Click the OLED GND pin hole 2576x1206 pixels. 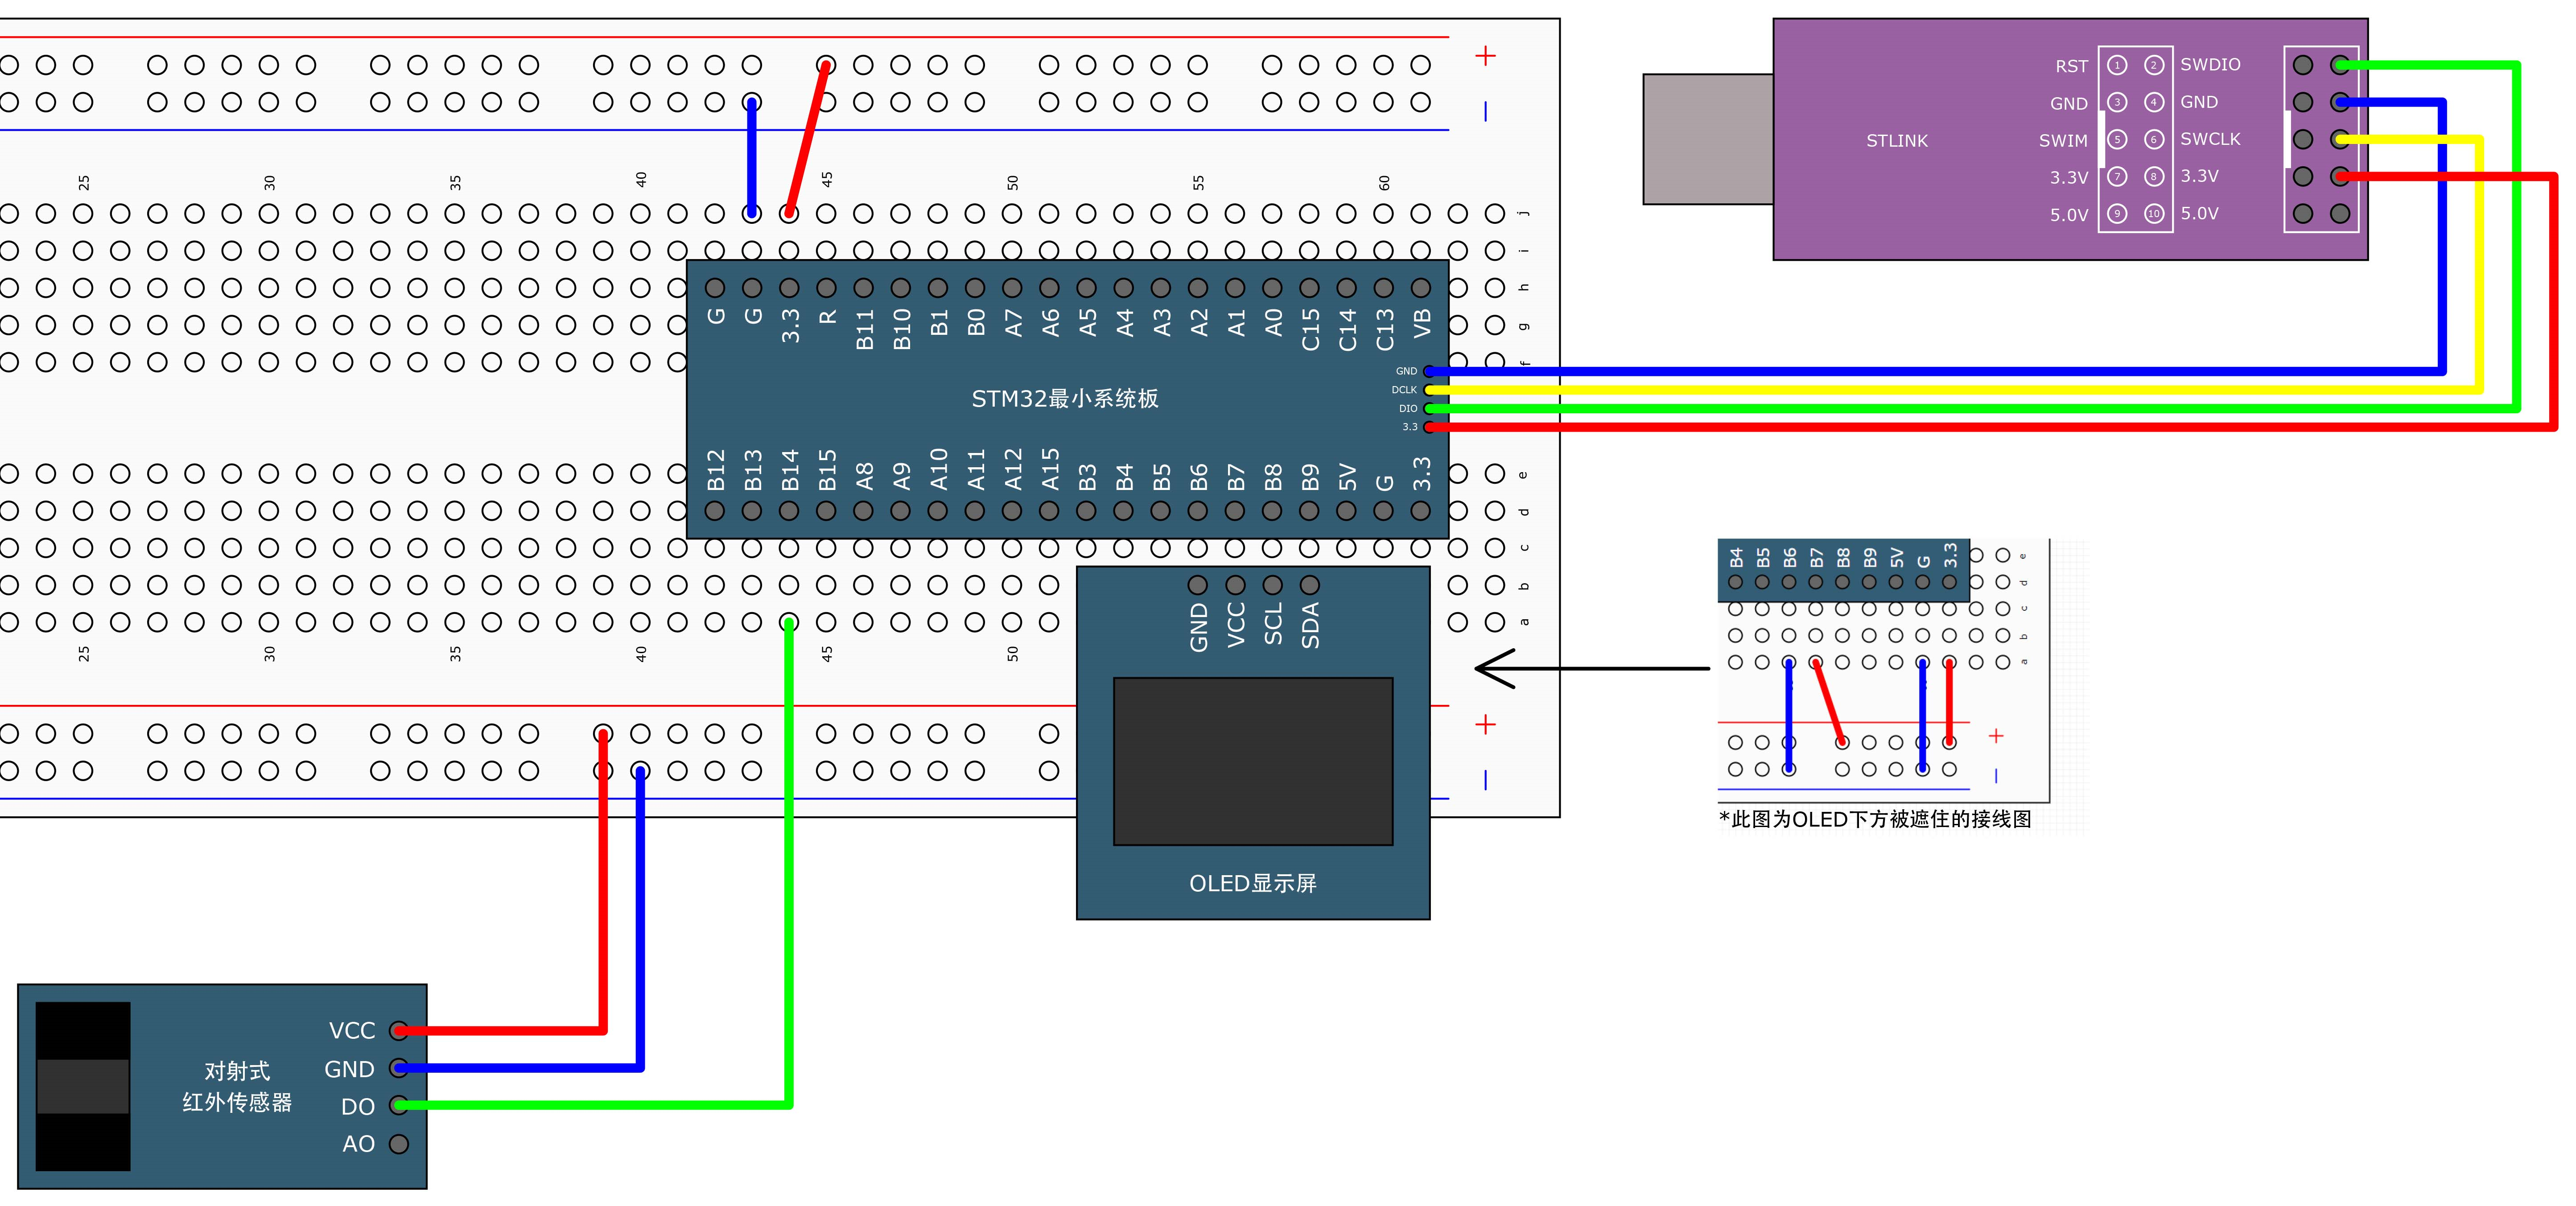1198,584
